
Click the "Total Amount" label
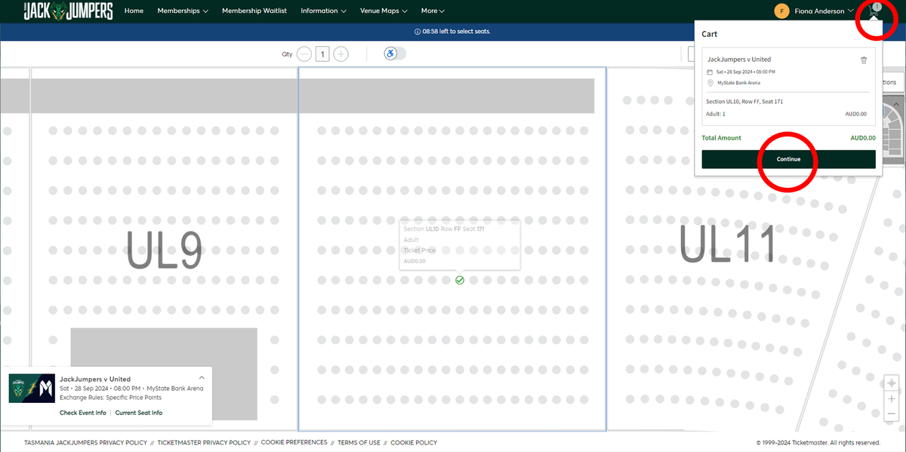click(721, 138)
